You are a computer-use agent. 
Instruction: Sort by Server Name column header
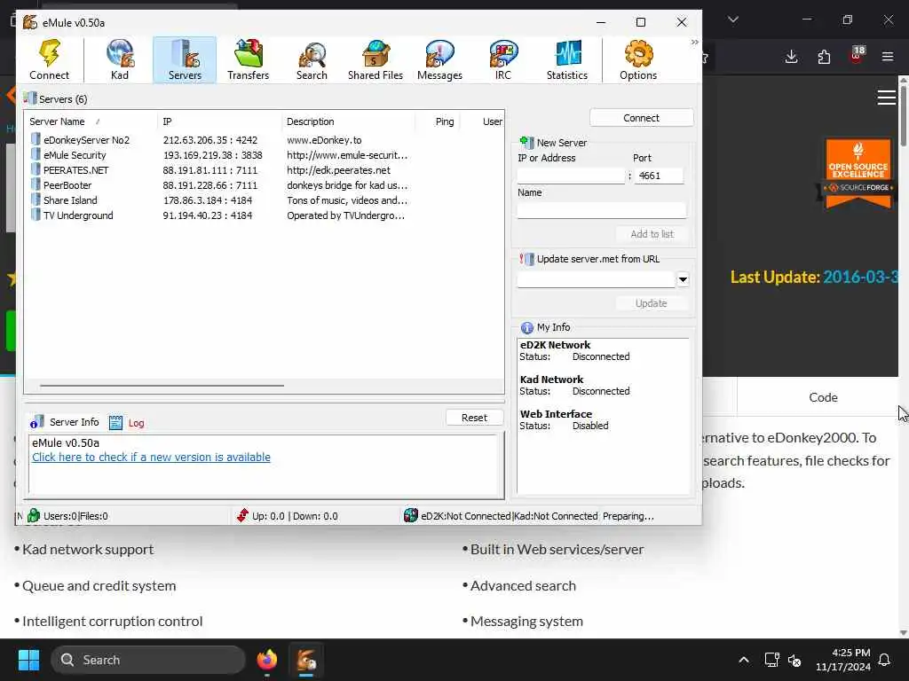(x=91, y=121)
